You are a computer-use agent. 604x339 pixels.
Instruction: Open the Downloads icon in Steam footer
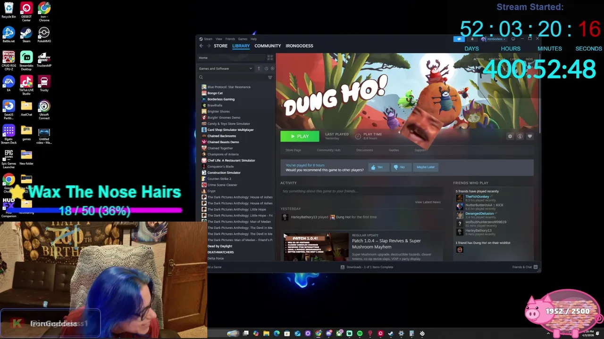343,267
